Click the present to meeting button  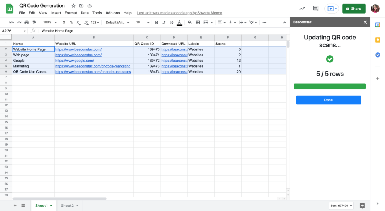coord(332,9)
